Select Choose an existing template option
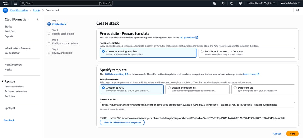Screen dimensions: 303x138 point(104,51)
